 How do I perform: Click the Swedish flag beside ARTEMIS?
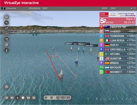point(107,54)
